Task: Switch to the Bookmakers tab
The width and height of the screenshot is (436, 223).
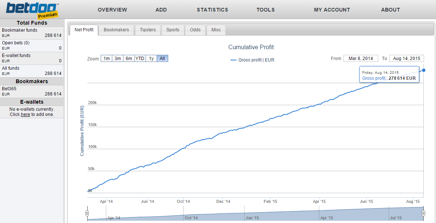Action: coord(116,30)
